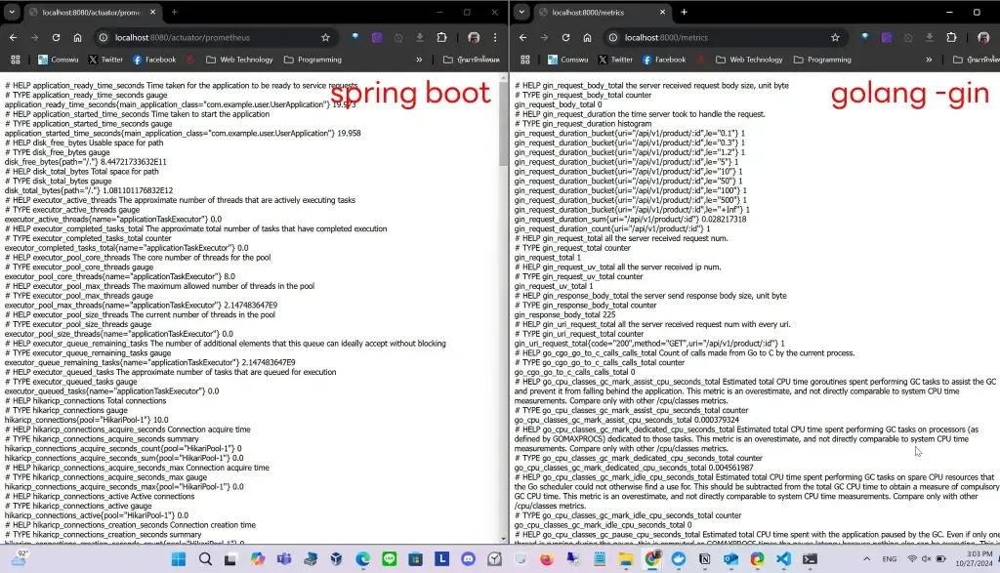Open Outlook from the taskbar
The width and height of the screenshot is (1000, 573).
point(730,559)
